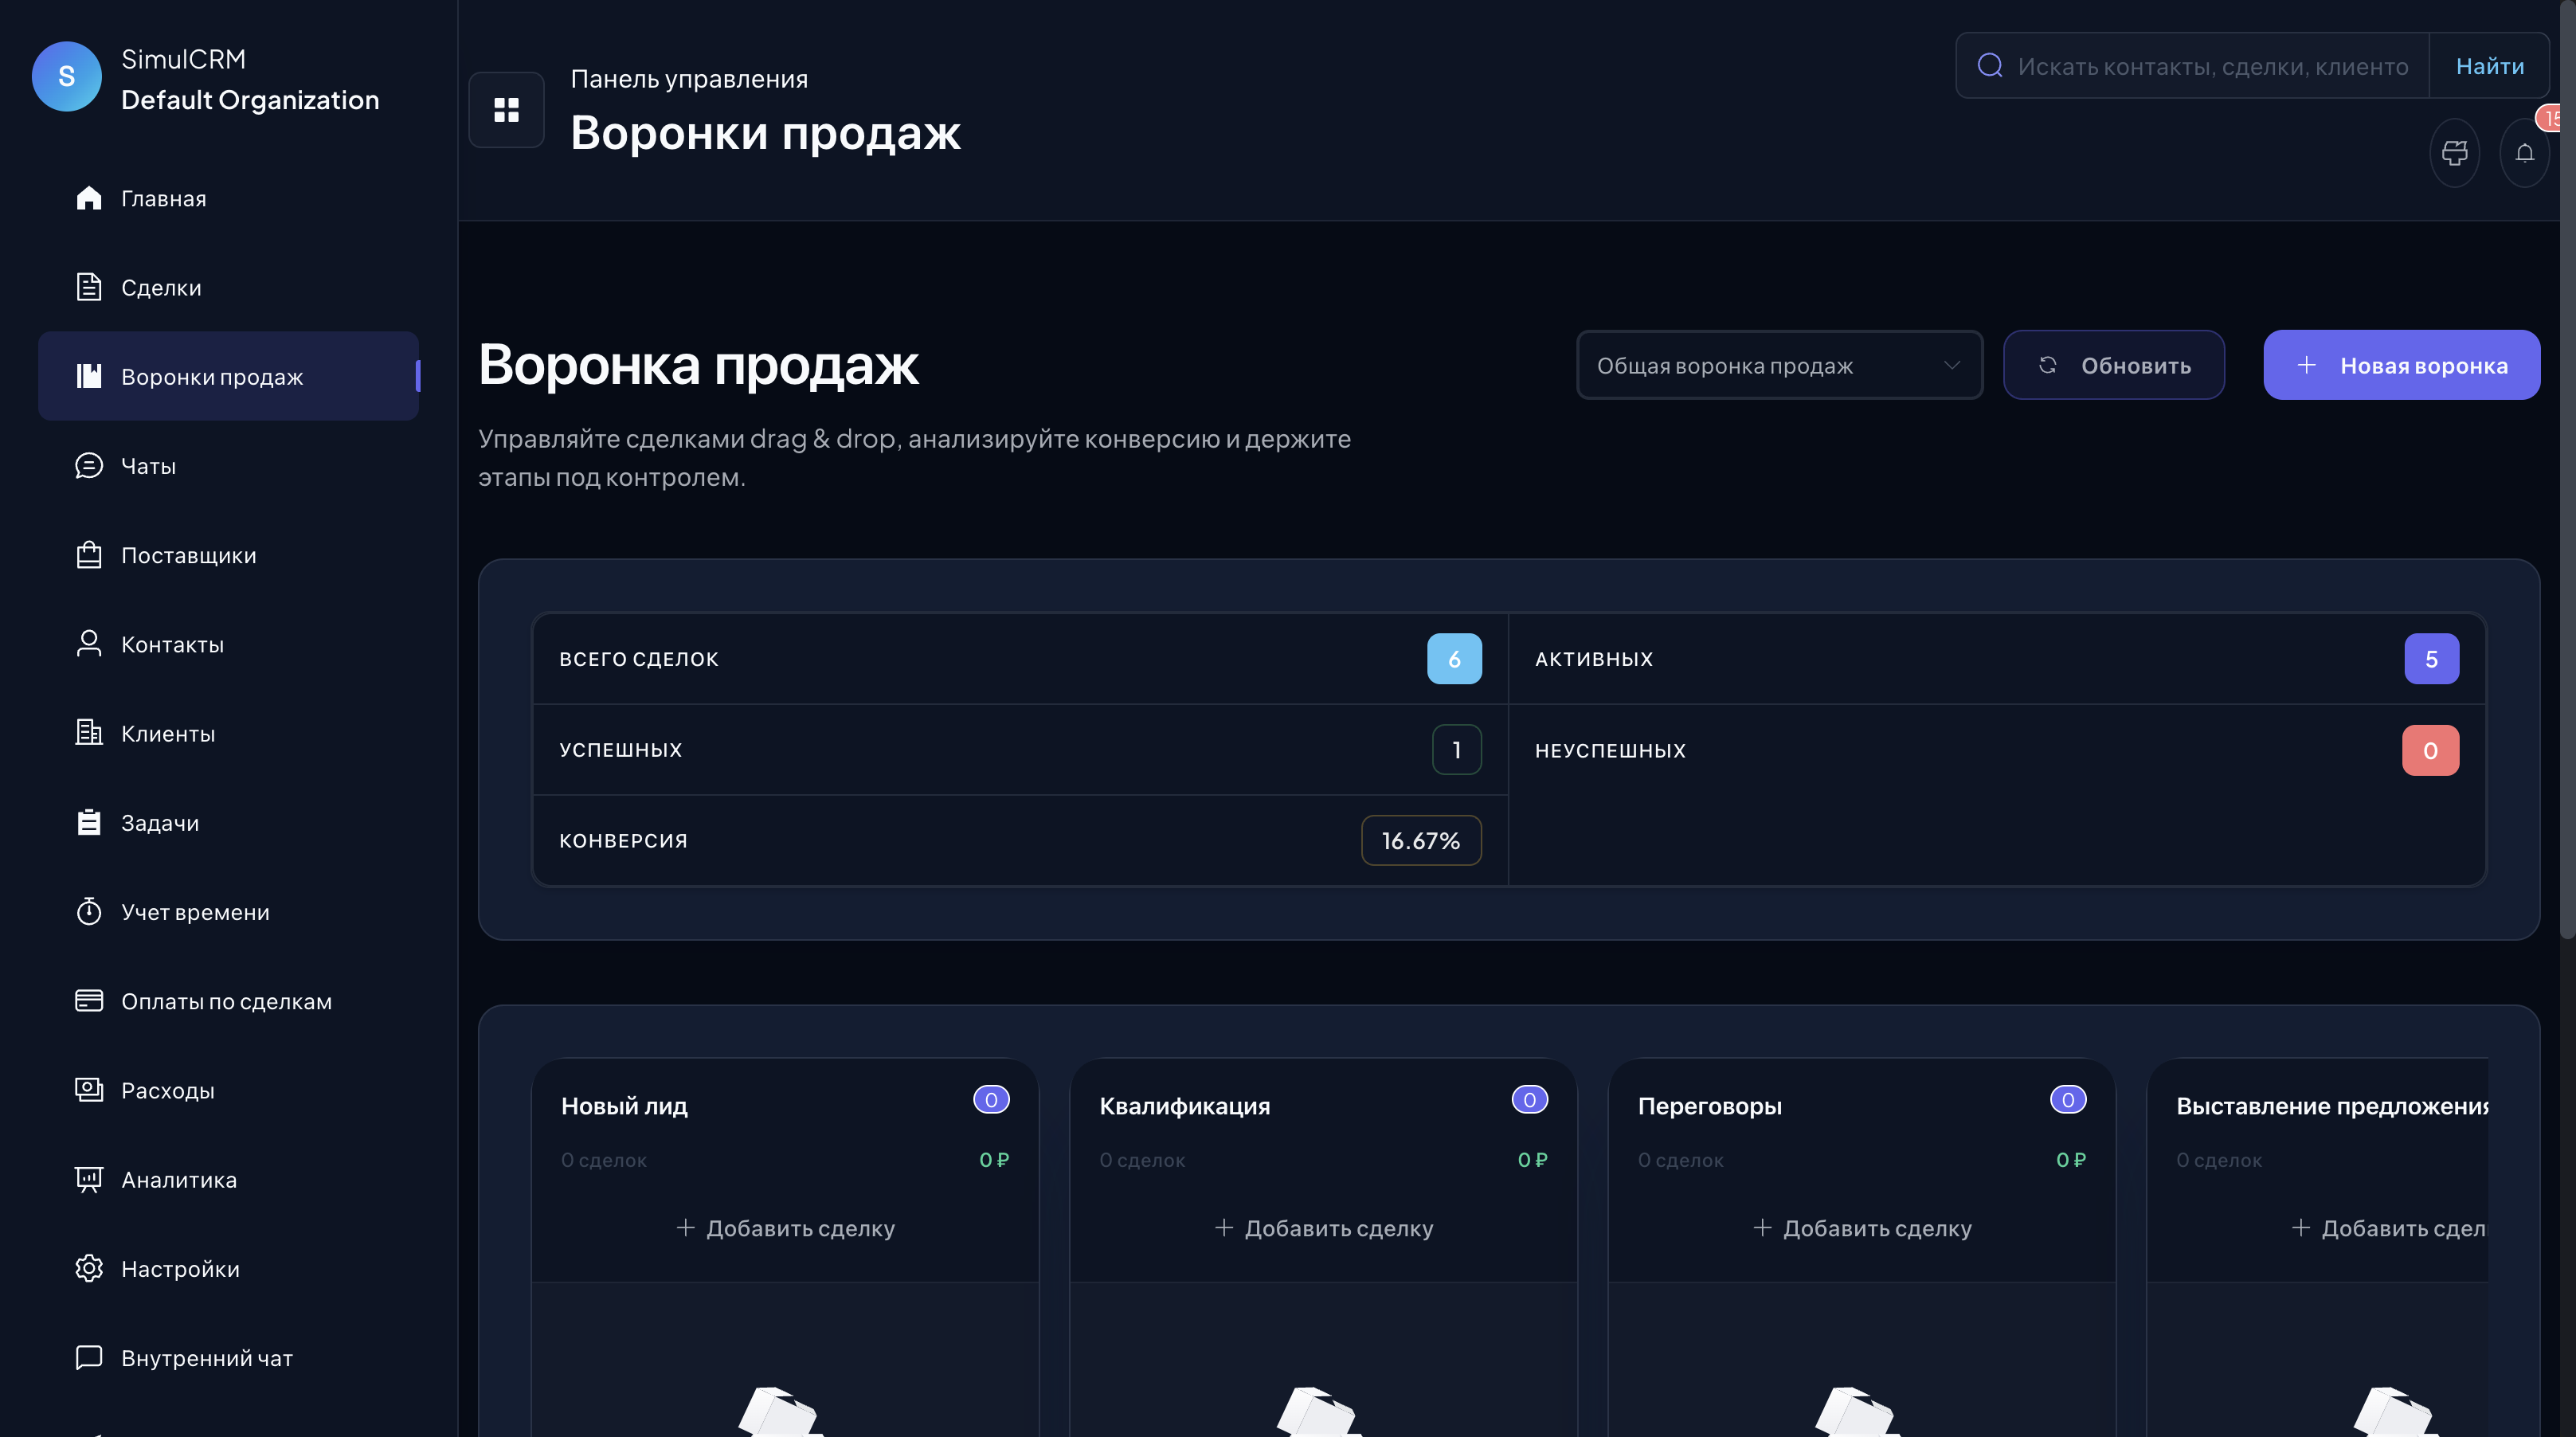2576x1437 pixels.
Task: Click Добавить сделку in the Квалификация column
Action: click(1322, 1228)
